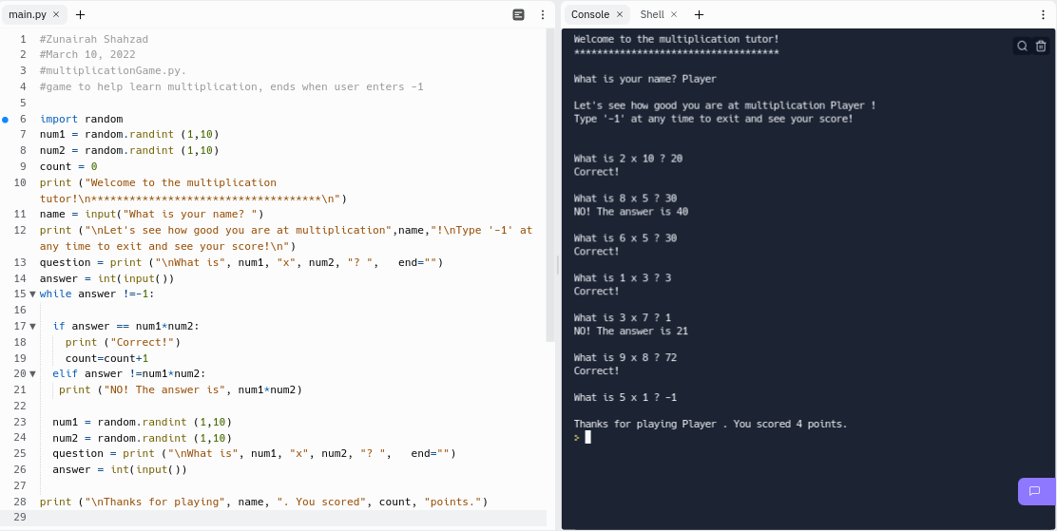Viewport: 1057px width, 531px height.
Task: Open the editor pane three-dot menu
Action: [543, 14]
